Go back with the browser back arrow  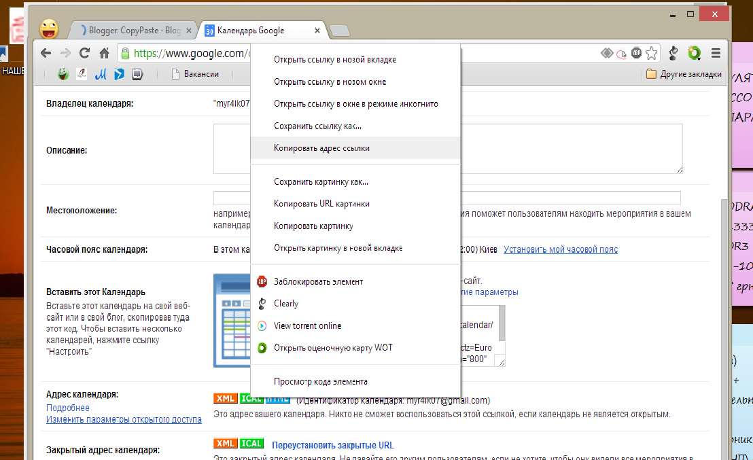pos(46,53)
